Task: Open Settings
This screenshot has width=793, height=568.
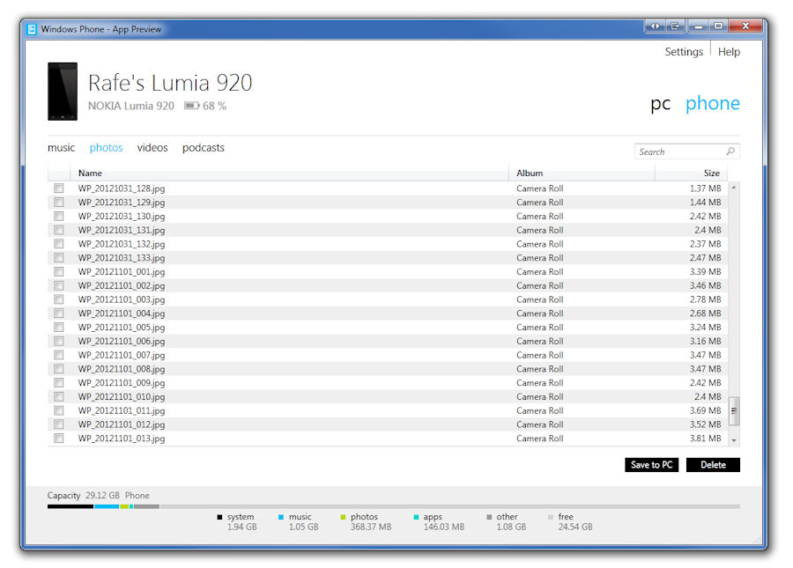Action: [x=684, y=52]
